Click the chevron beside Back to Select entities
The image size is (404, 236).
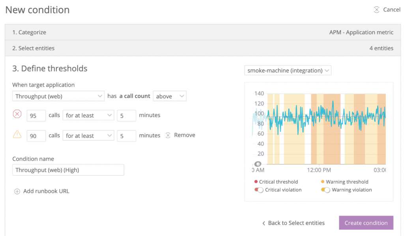[x=263, y=223]
